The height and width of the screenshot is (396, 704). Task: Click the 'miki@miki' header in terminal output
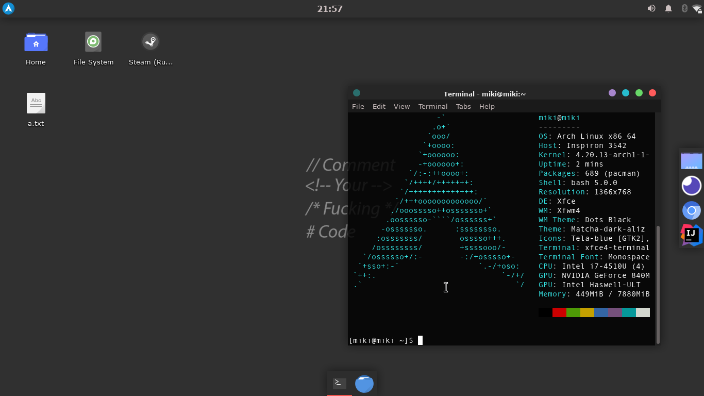coord(559,118)
